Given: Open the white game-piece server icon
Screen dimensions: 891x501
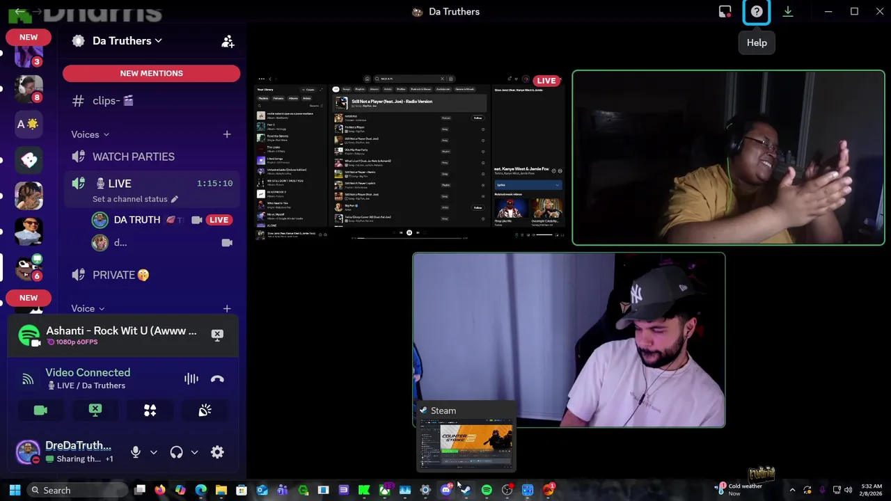Looking at the screenshot, I should pyautogui.click(x=29, y=160).
